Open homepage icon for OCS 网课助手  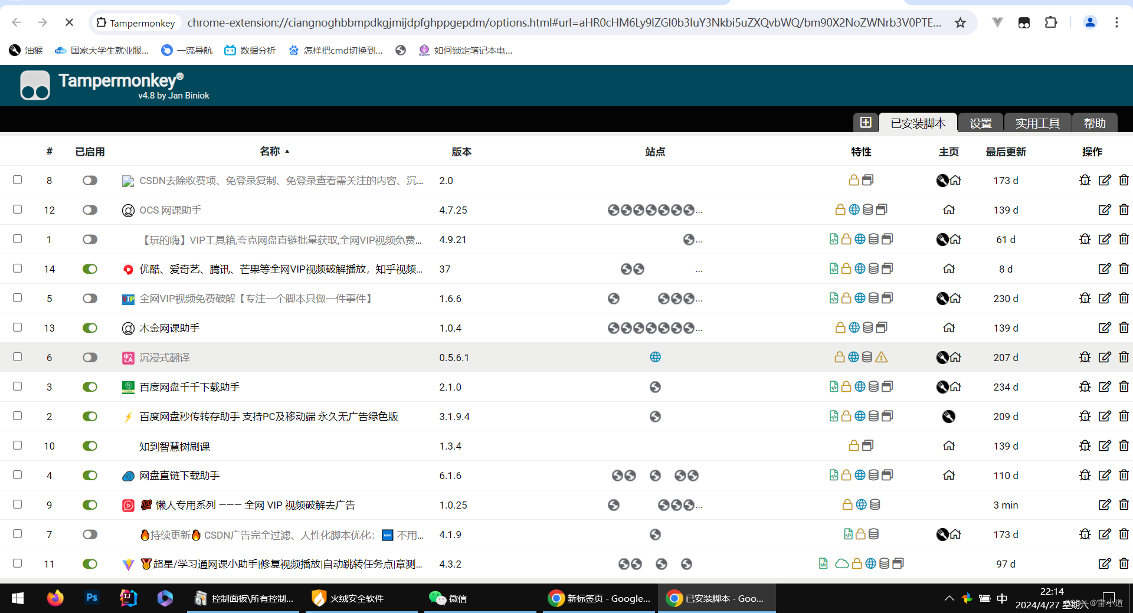[949, 209]
